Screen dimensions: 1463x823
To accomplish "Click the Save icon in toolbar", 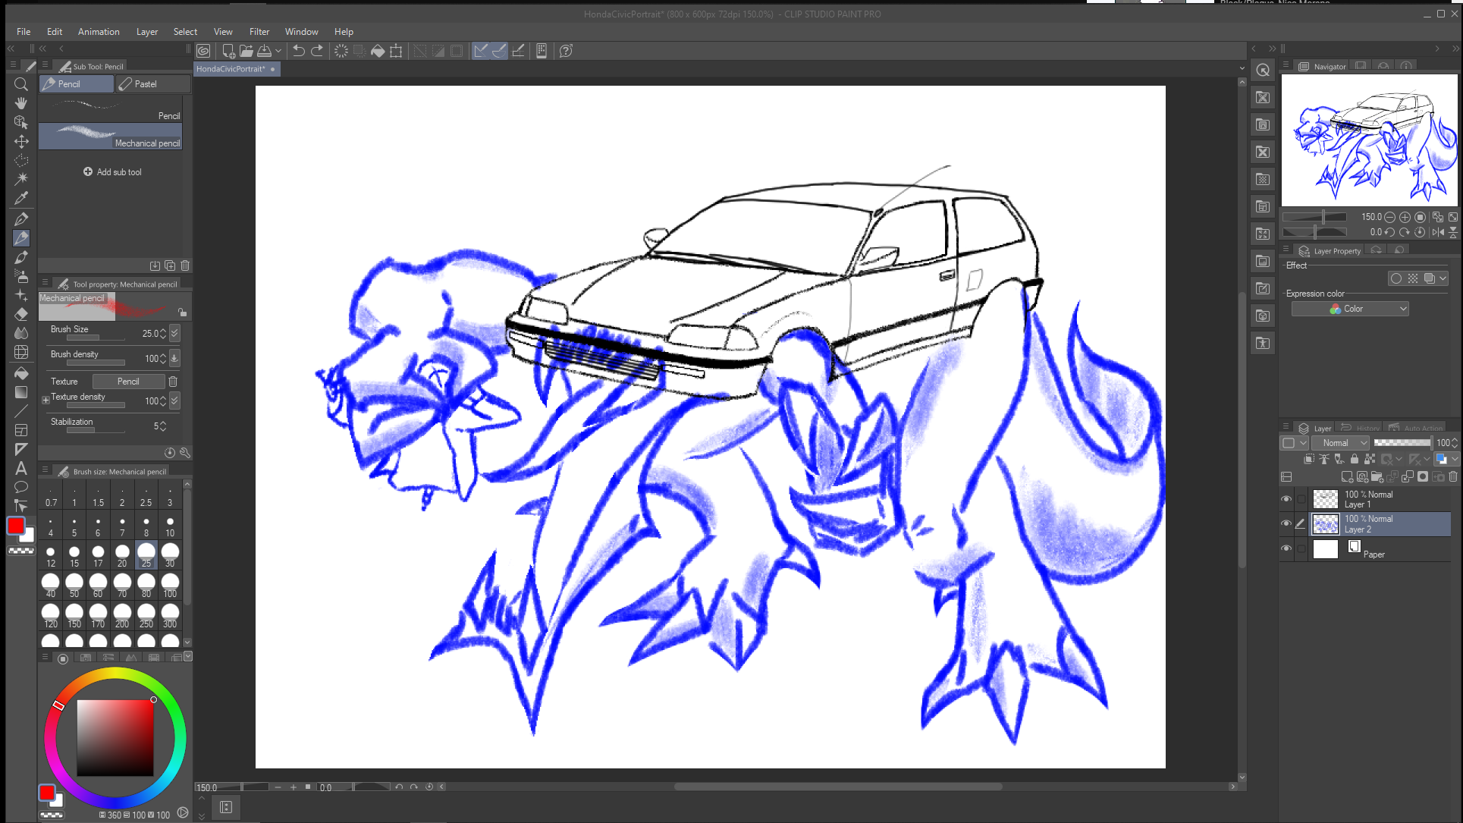I will (x=265, y=51).
